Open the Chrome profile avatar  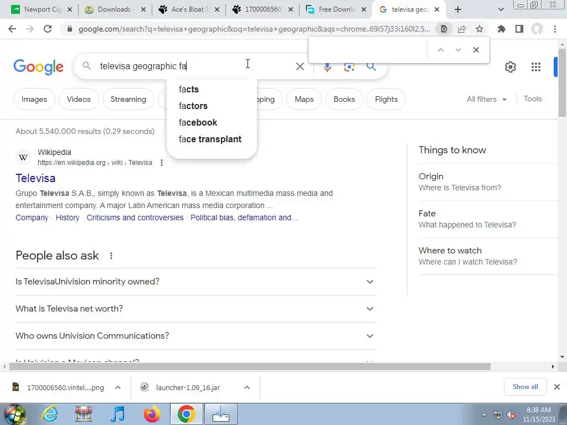click(x=537, y=29)
